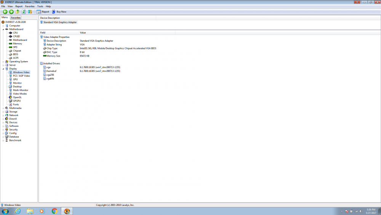Expand the Operating System tree node
381x215 pixels.
pos(3,61)
